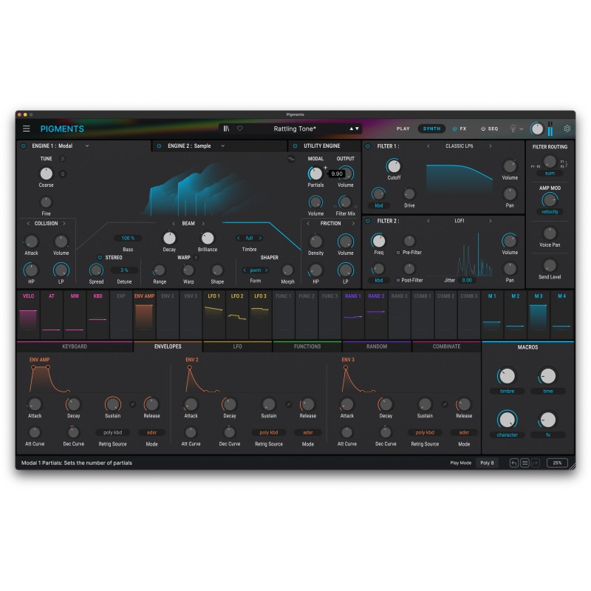Undo the last action with the undo arrow
This screenshot has width=591, height=591.
(514, 462)
